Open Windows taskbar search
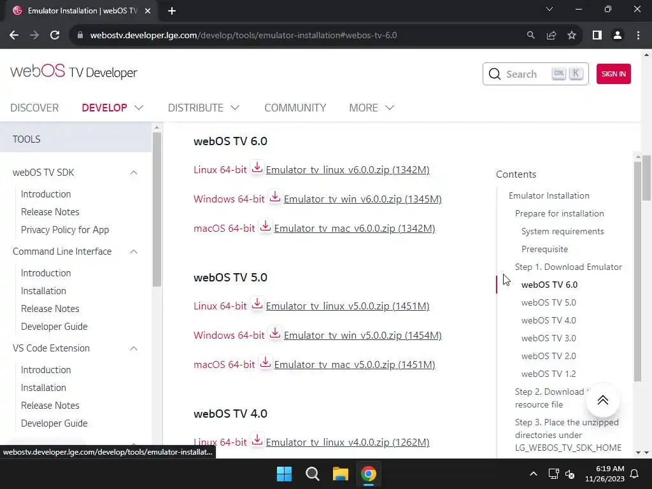Viewport: 652px width, 489px height. (312, 474)
